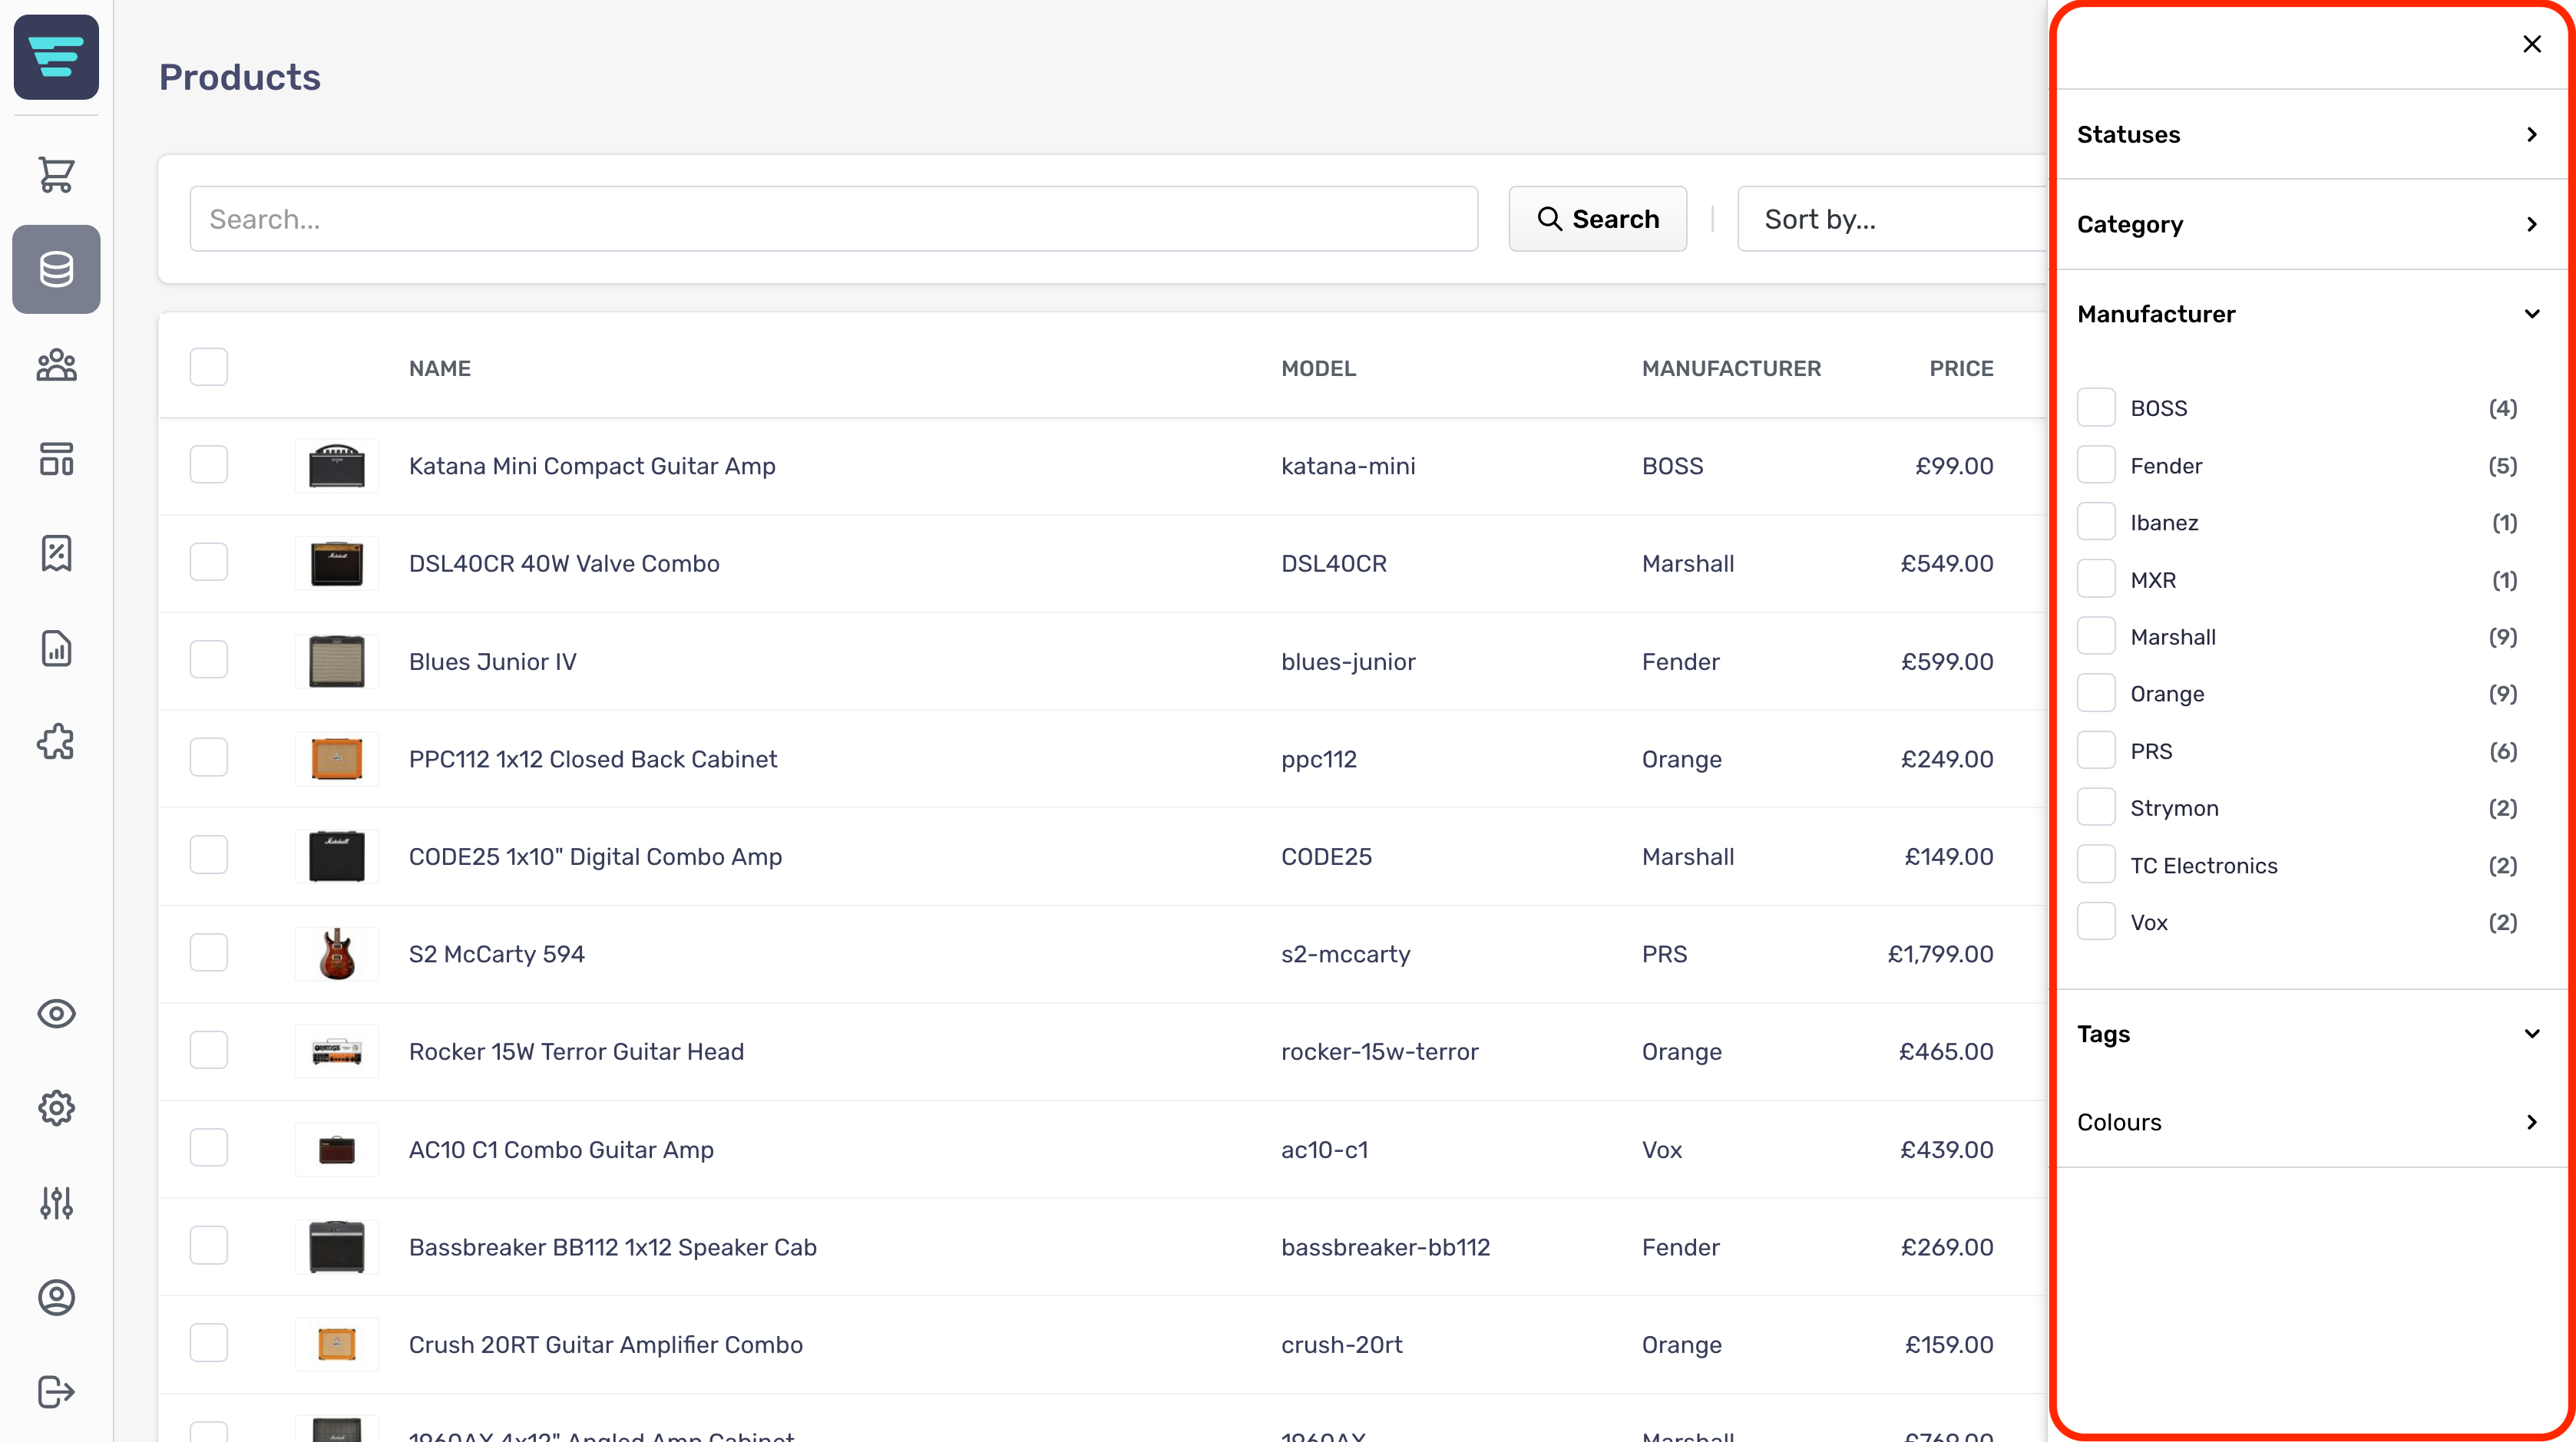2576x1442 pixels.
Task: Open the Katana Mini Compact Guitar Amp thumbnail
Action: (337, 466)
